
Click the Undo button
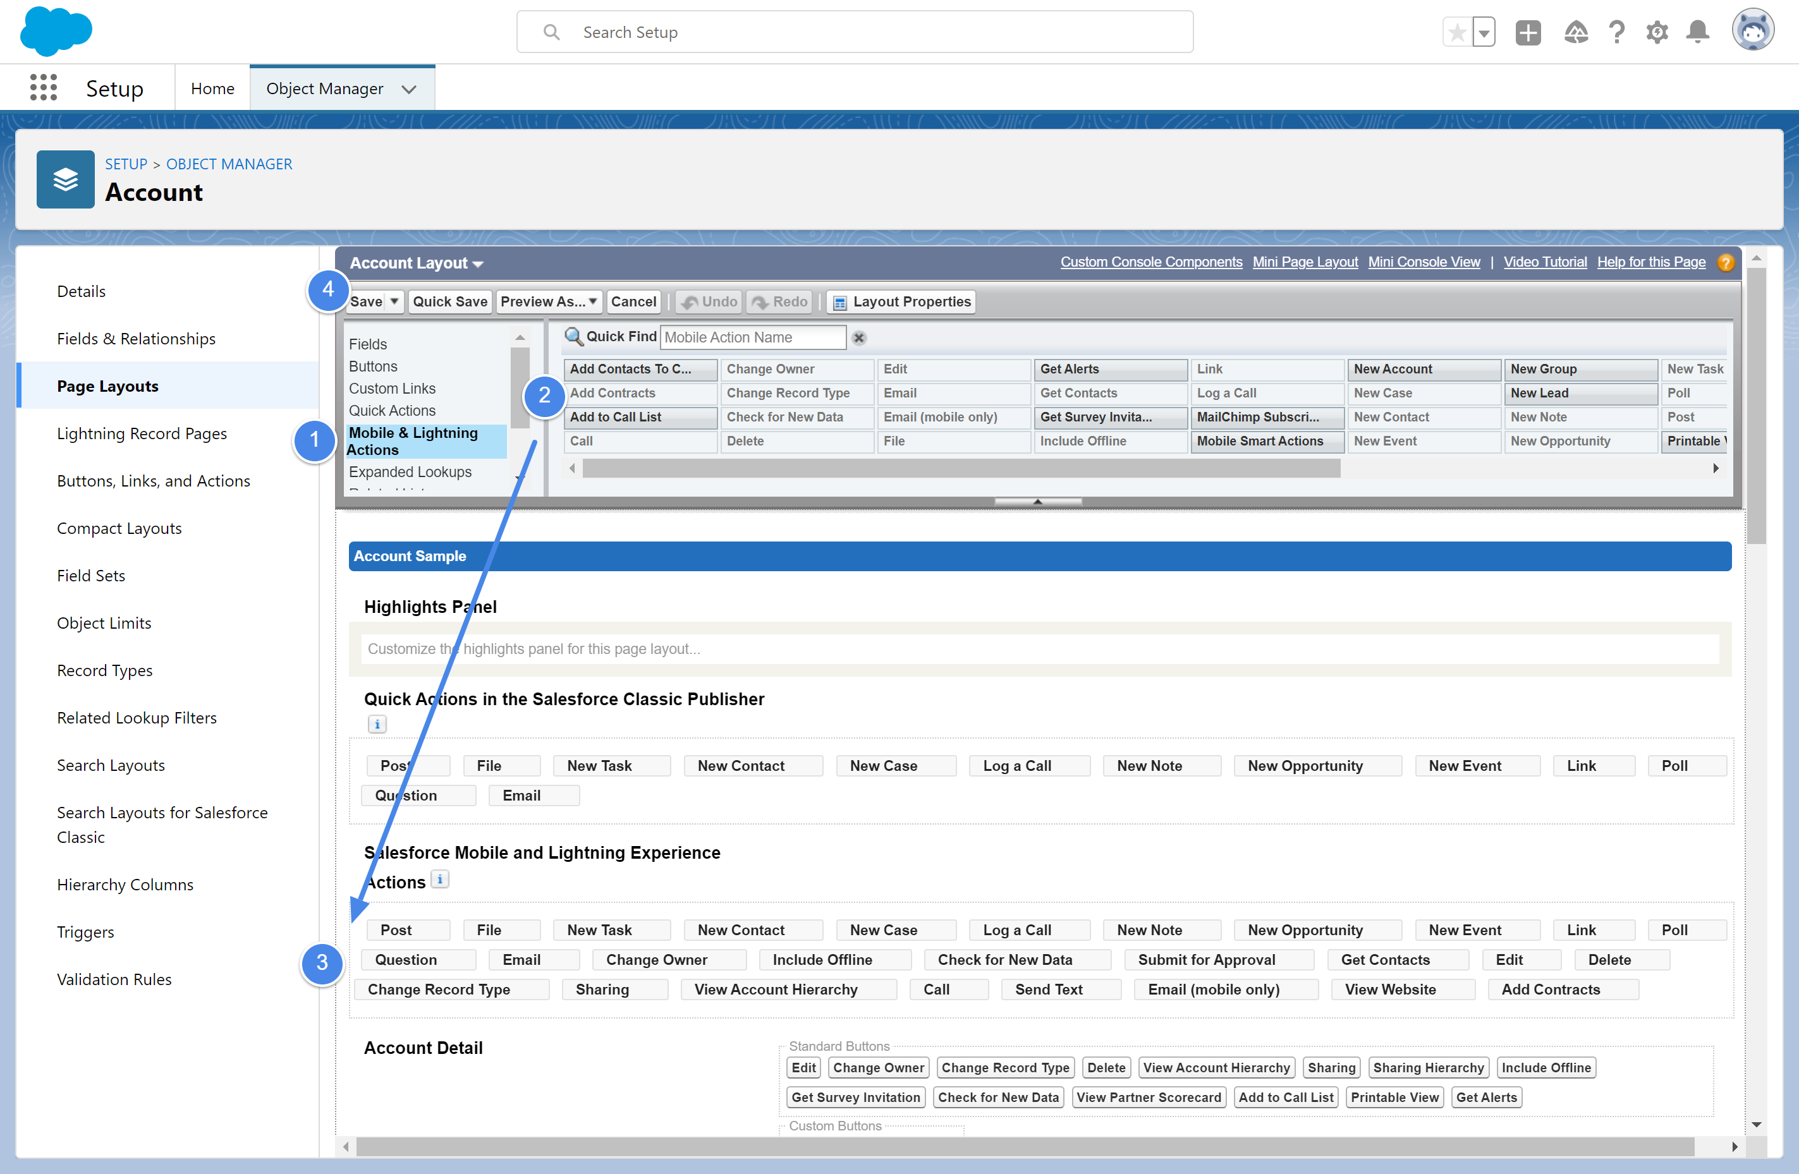click(708, 301)
